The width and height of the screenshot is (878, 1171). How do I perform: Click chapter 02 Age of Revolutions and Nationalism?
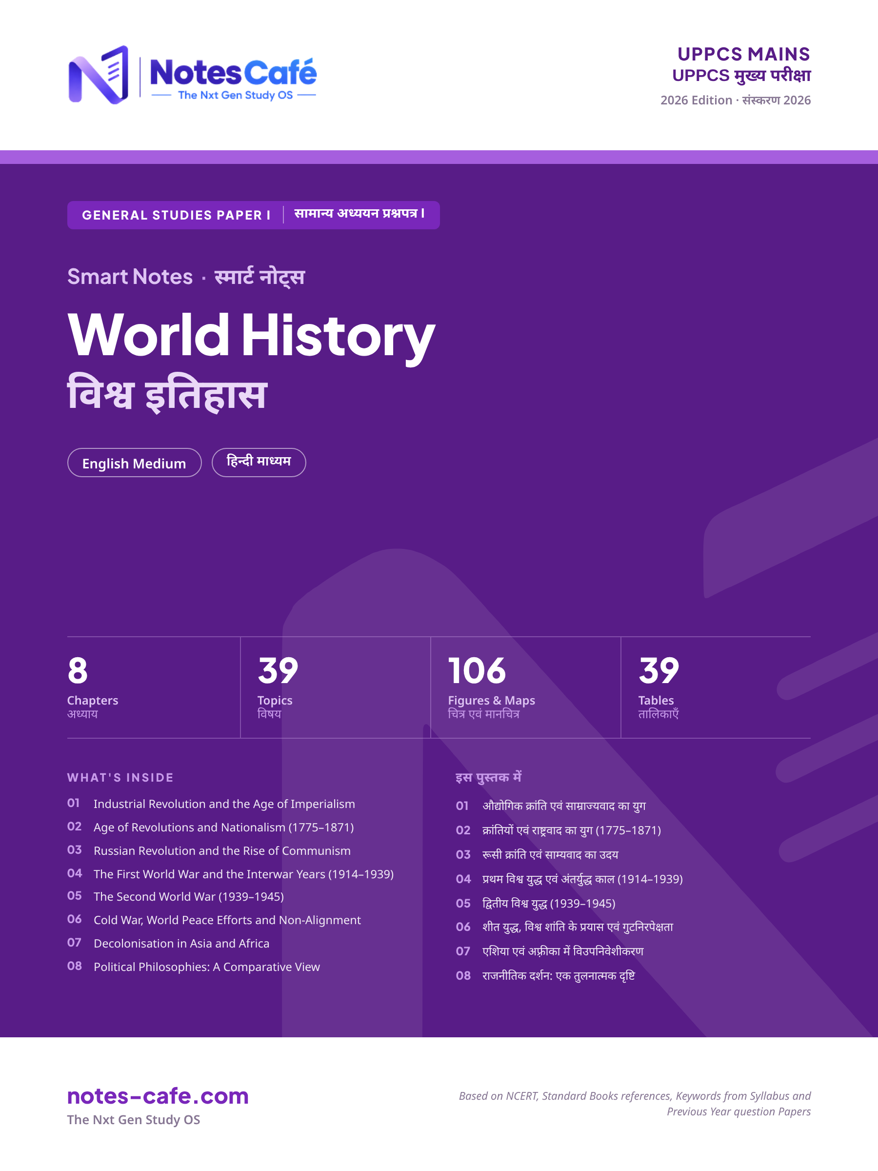211,827
